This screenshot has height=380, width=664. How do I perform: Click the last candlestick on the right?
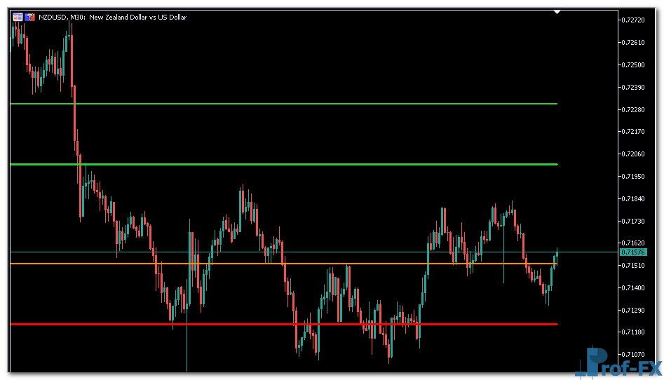(557, 255)
